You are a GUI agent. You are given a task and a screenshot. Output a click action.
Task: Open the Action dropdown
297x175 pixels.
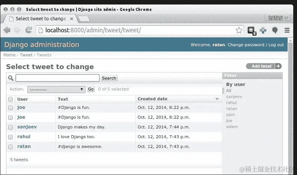56,89
